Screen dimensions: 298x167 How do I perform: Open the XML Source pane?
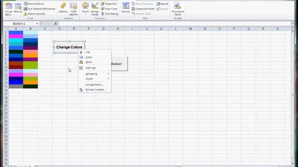(126, 8)
